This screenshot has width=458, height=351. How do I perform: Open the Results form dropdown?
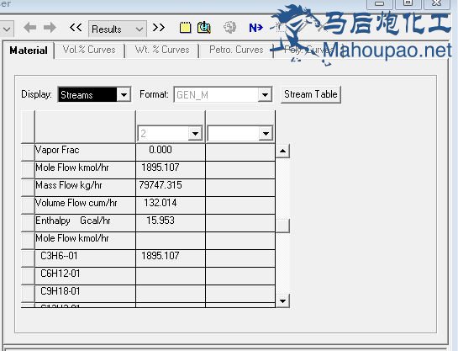point(118,29)
